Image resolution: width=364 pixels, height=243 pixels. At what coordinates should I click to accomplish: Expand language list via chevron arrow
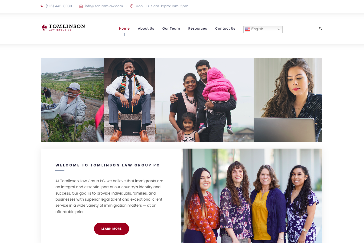[x=279, y=29]
